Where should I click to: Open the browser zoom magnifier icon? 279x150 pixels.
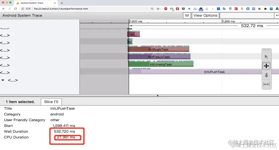coord(152,9)
